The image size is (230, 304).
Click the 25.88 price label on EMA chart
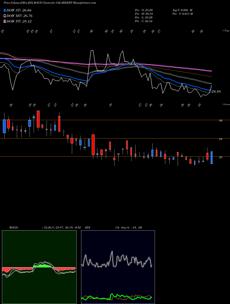[216, 92]
